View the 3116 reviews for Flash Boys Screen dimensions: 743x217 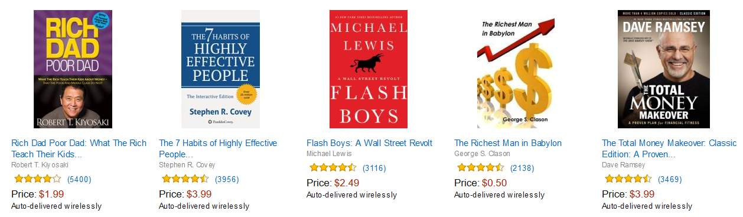point(374,168)
